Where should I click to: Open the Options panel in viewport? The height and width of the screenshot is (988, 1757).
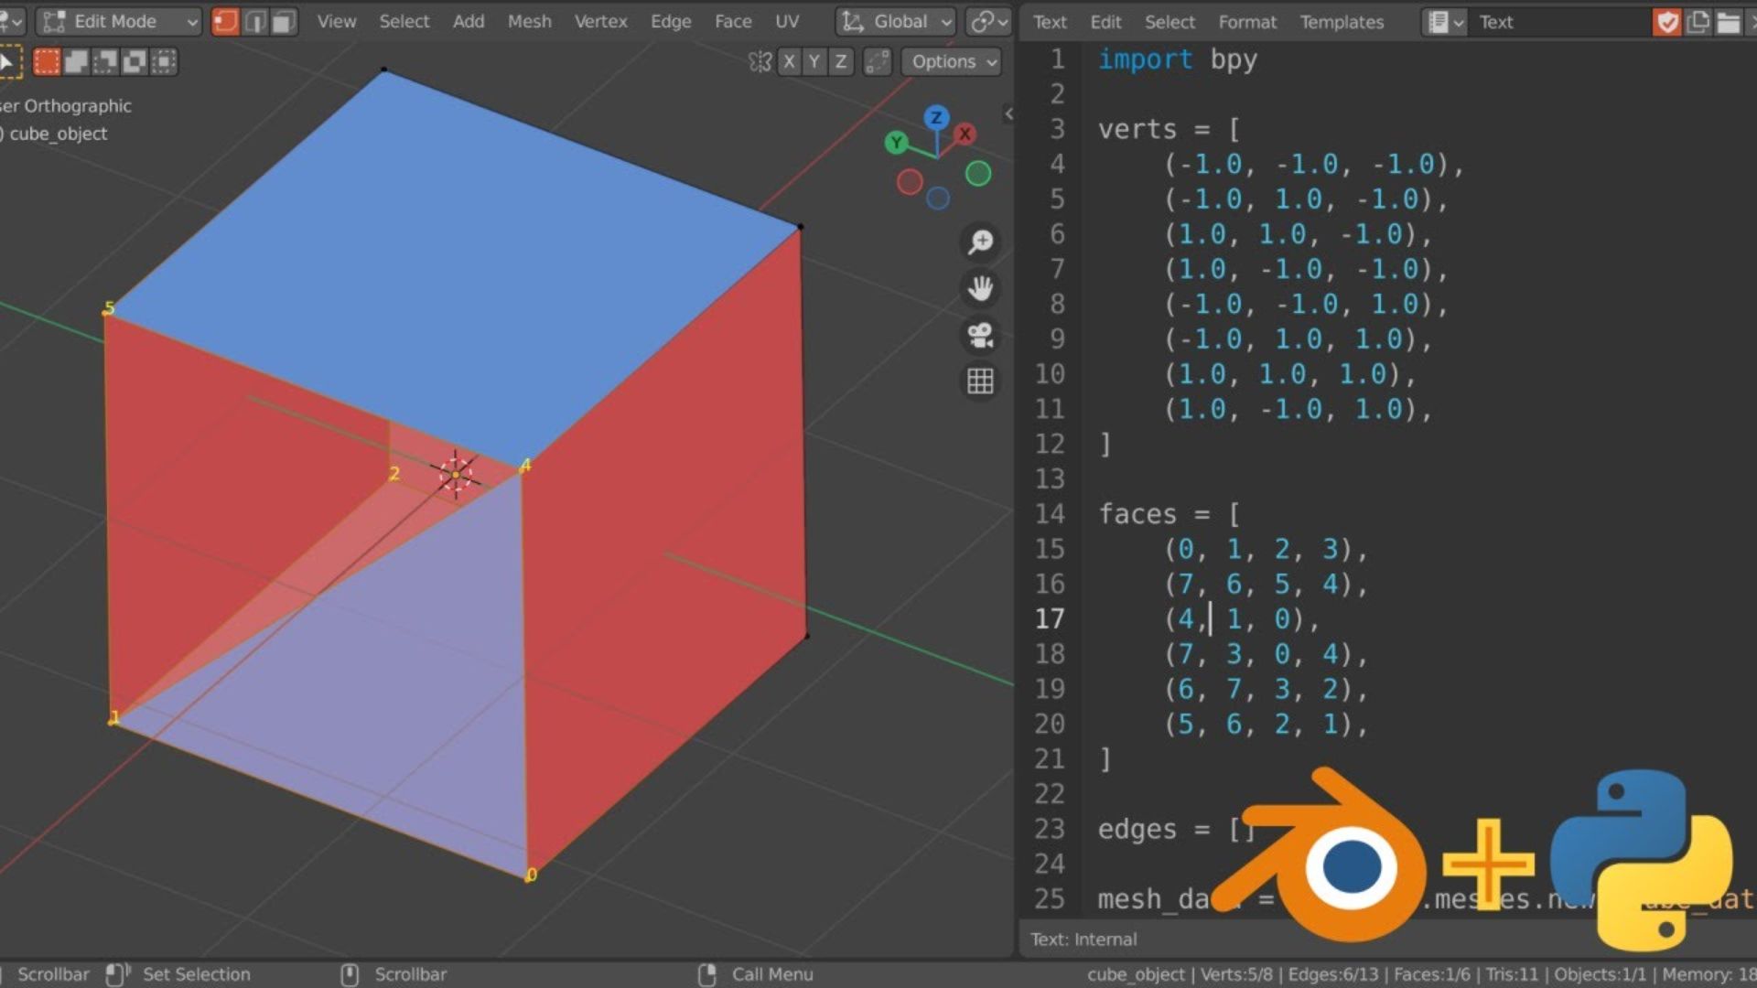pyautogui.click(x=954, y=61)
